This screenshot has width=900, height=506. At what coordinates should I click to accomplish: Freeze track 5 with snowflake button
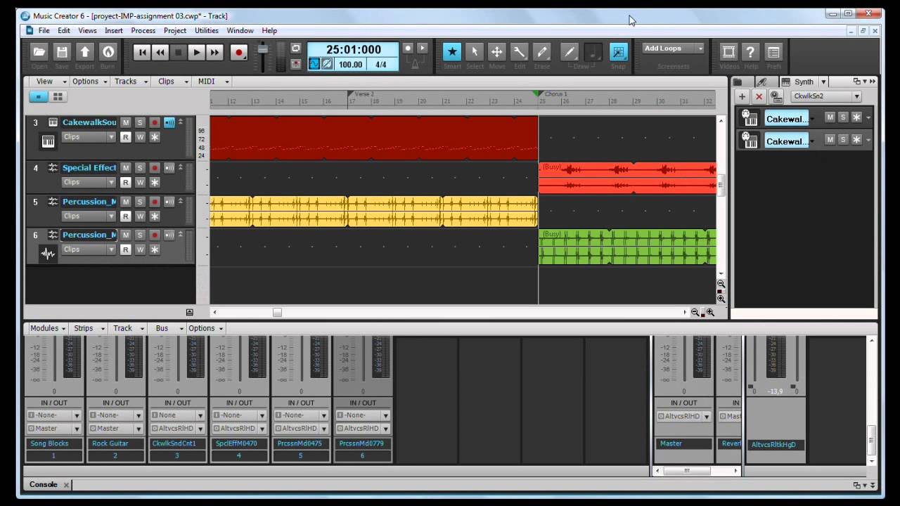tap(155, 216)
